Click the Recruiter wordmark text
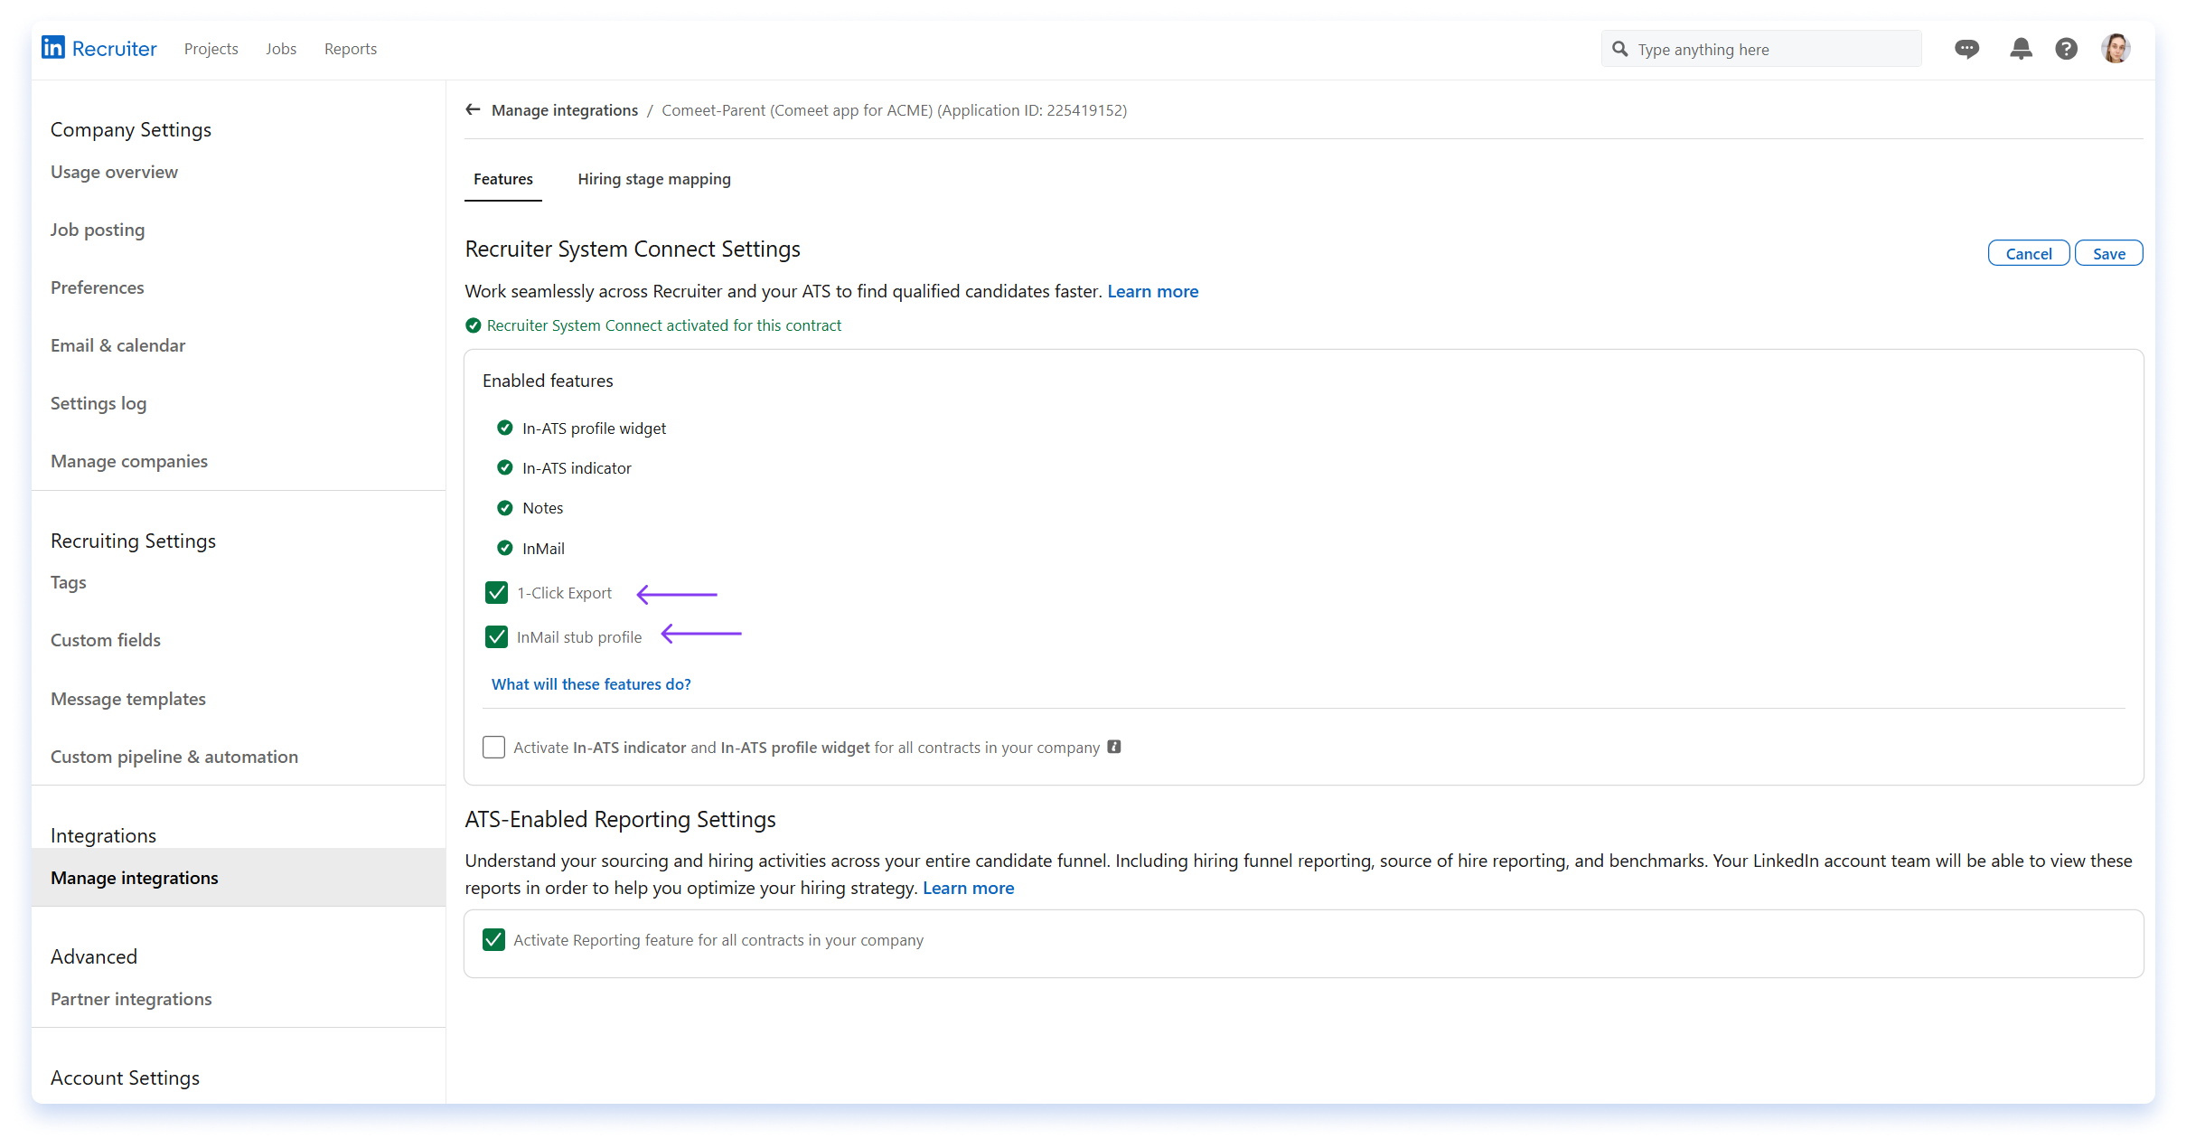The width and height of the screenshot is (2205, 1139). point(115,49)
